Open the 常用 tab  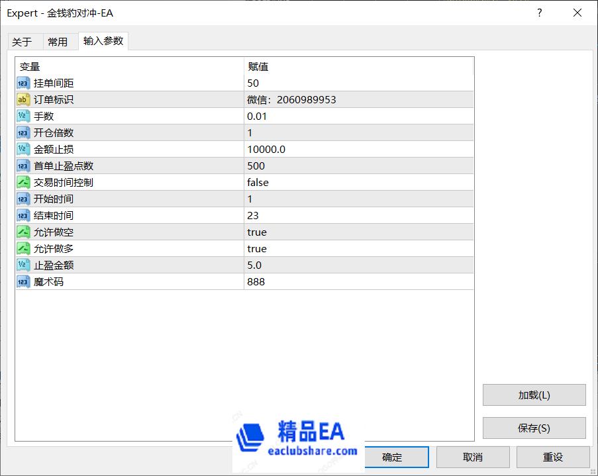coord(58,42)
